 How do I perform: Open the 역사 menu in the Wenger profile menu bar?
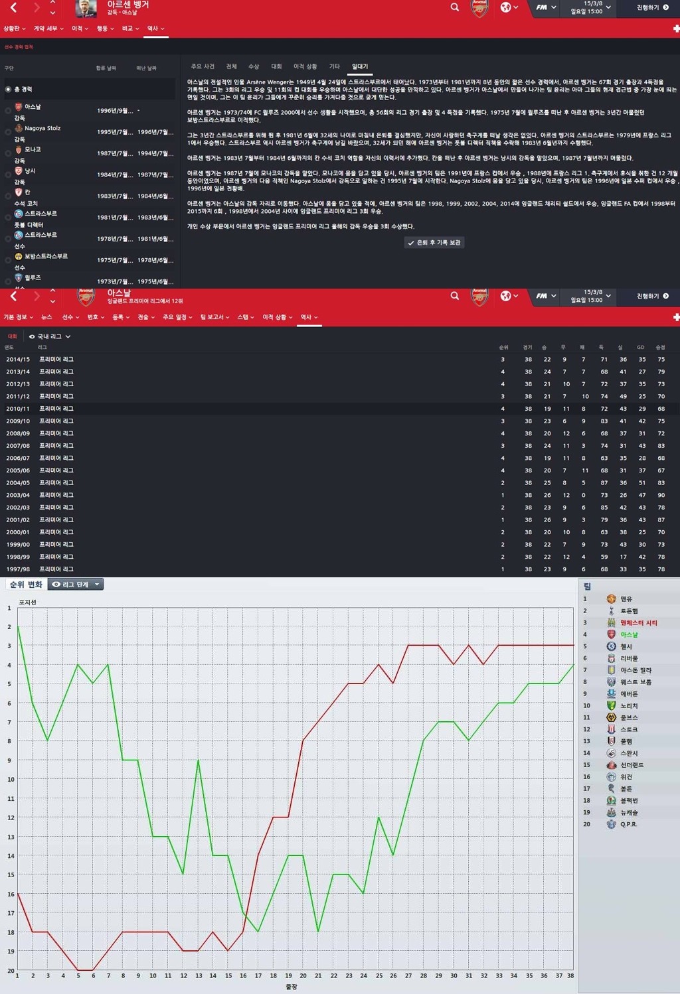point(155,29)
